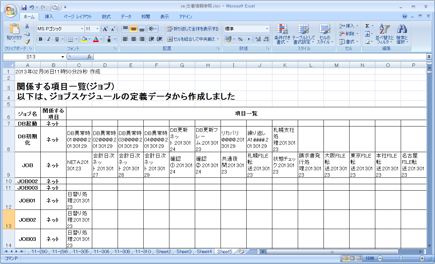Apply percent style
The image size is (435, 264).
pyautogui.click(x=240, y=39)
